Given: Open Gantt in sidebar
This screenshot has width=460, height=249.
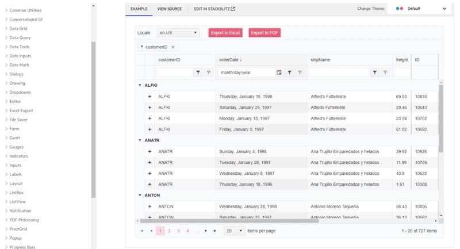Looking at the screenshot, I should [15, 138].
